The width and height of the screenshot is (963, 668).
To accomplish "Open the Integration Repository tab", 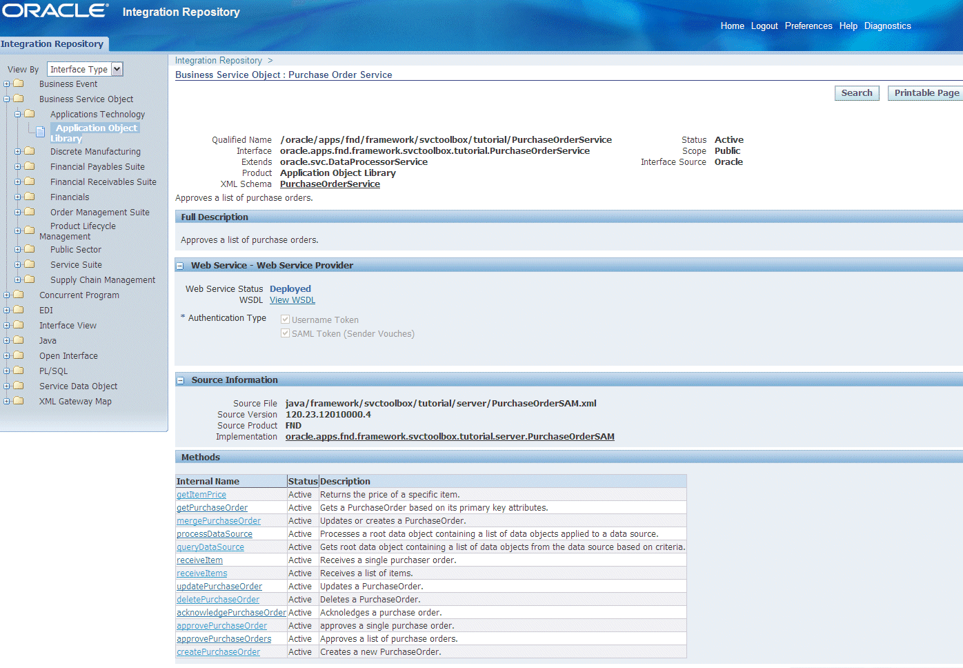I will pos(52,43).
